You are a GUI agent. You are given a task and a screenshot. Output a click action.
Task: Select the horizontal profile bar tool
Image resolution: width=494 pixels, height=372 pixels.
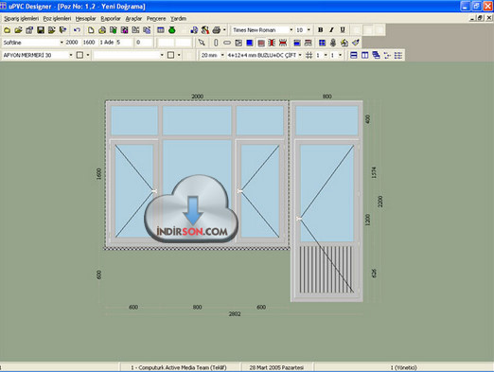point(227,43)
